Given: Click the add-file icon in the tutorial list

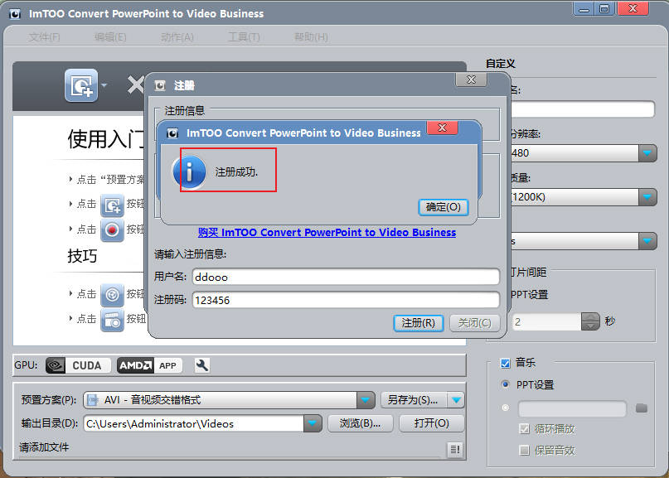Looking at the screenshot, I should (112, 205).
